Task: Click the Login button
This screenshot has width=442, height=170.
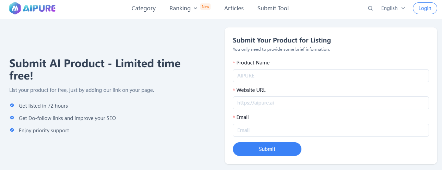Action: (x=425, y=8)
